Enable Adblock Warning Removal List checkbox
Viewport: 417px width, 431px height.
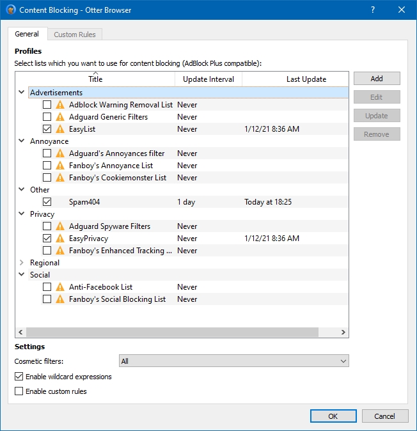47,105
